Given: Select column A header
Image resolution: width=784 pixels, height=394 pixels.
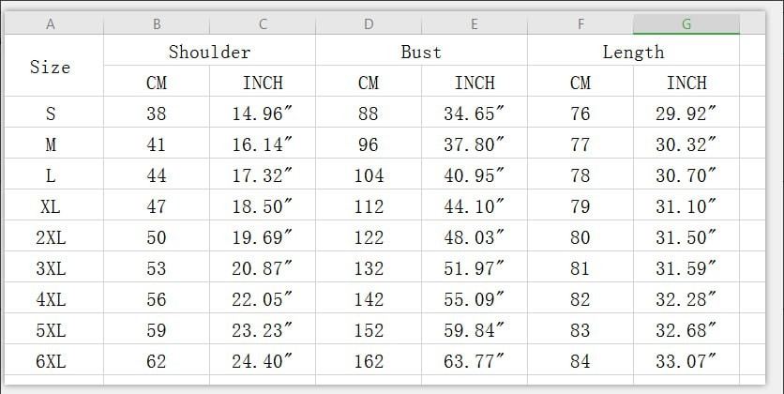Looking at the screenshot, I should point(51,24).
